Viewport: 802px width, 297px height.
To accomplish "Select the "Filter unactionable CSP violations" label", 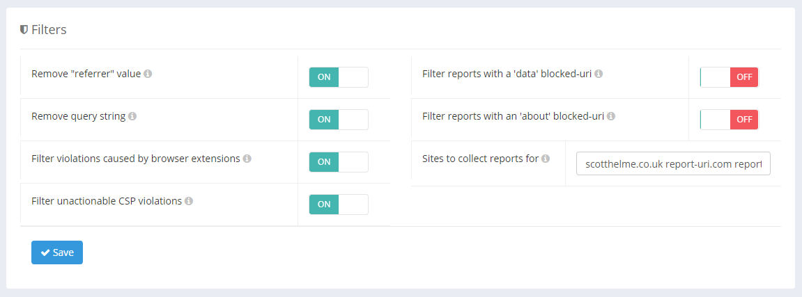I will point(107,201).
